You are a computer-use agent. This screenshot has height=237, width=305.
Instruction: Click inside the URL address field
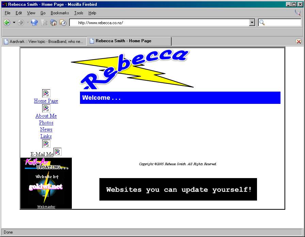[160, 23]
